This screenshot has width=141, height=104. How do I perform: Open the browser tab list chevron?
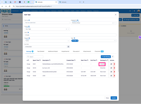click(2, 2)
